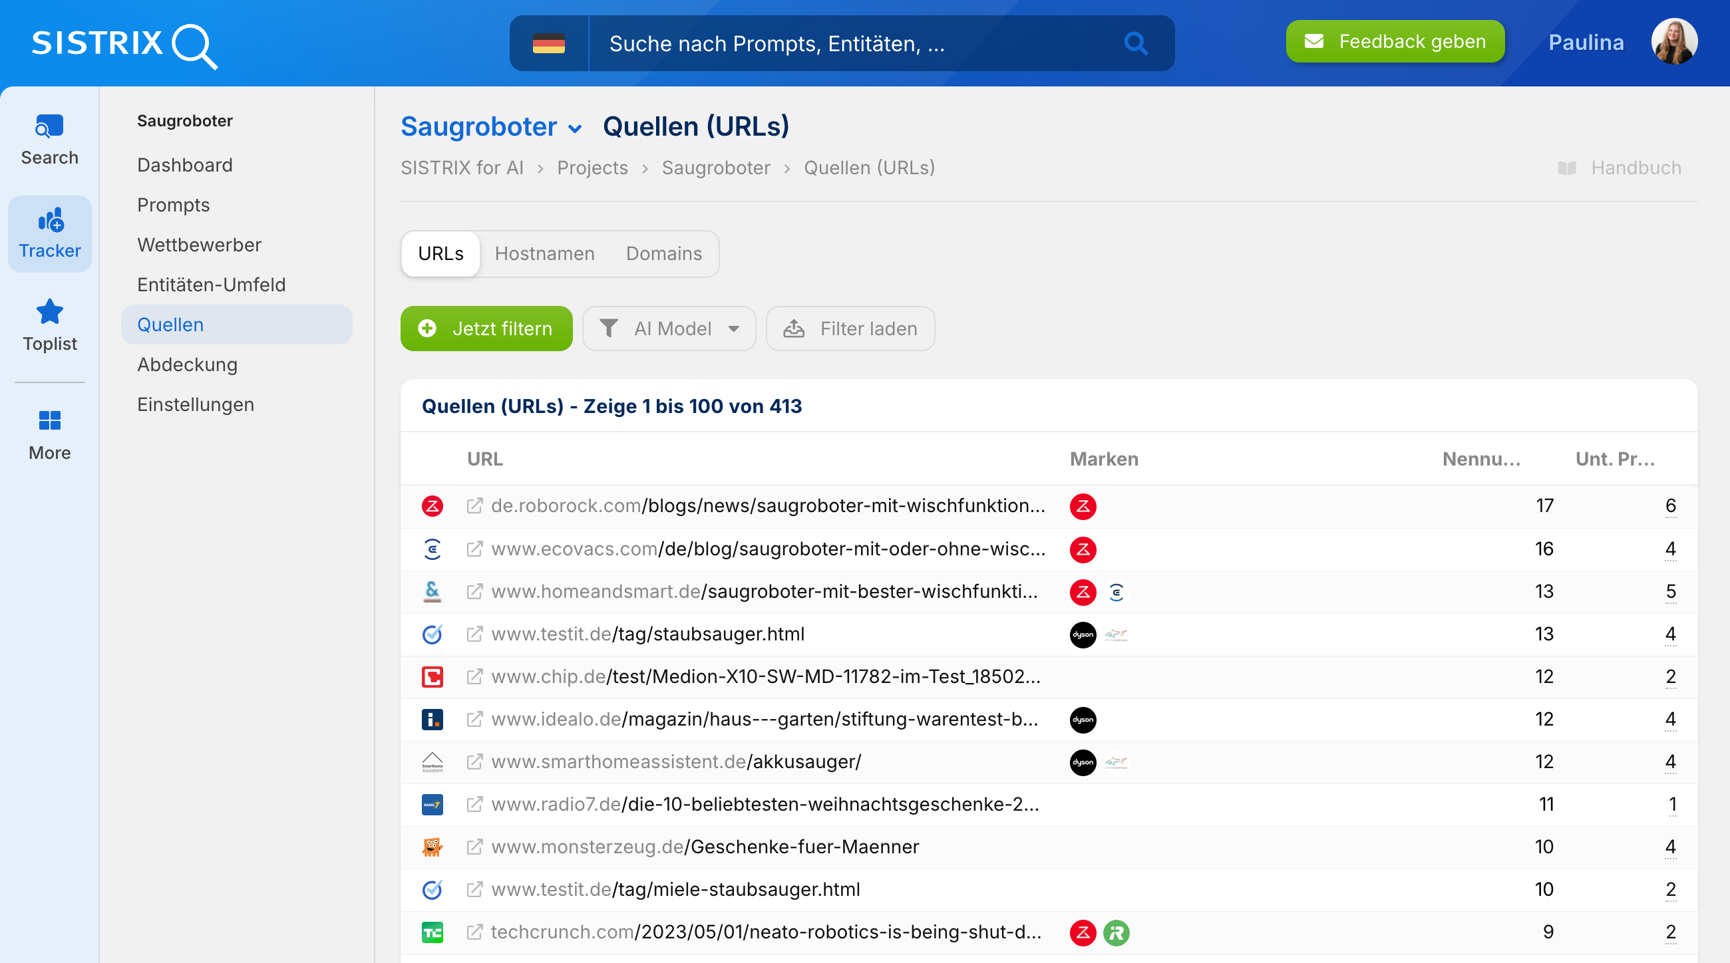Viewport: 1730px width, 963px height.
Task: Click the More icon in sidebar
Action: (49, 433)
